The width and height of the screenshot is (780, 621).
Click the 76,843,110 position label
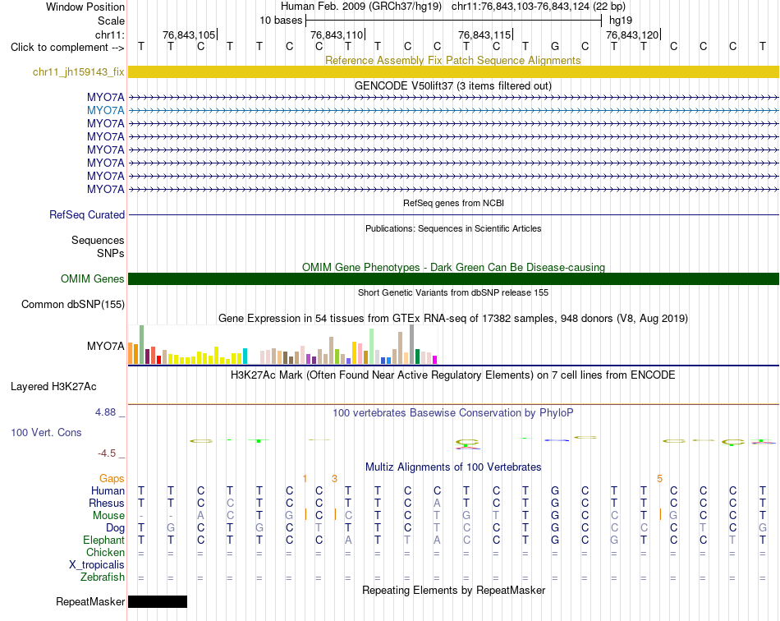click(337, 34)
